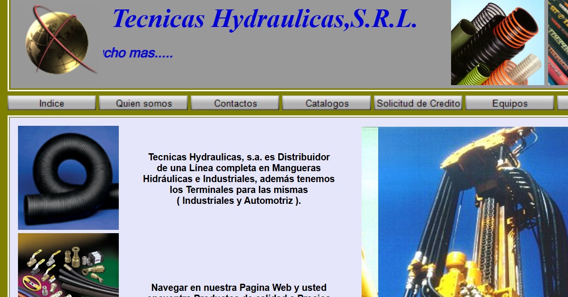
Task: Click the Tecnicas Hydraulicas title heading
Action: click(264, 21)
